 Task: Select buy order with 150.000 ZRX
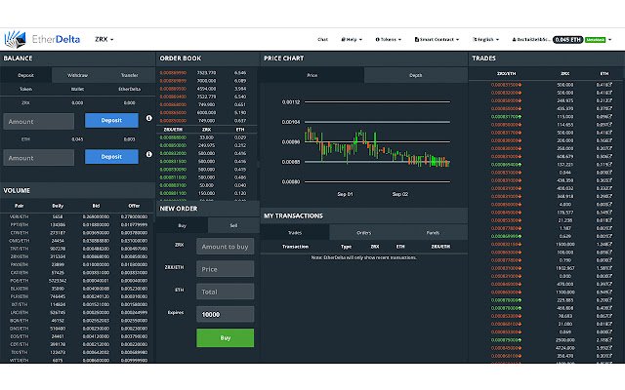pos(206,193)
